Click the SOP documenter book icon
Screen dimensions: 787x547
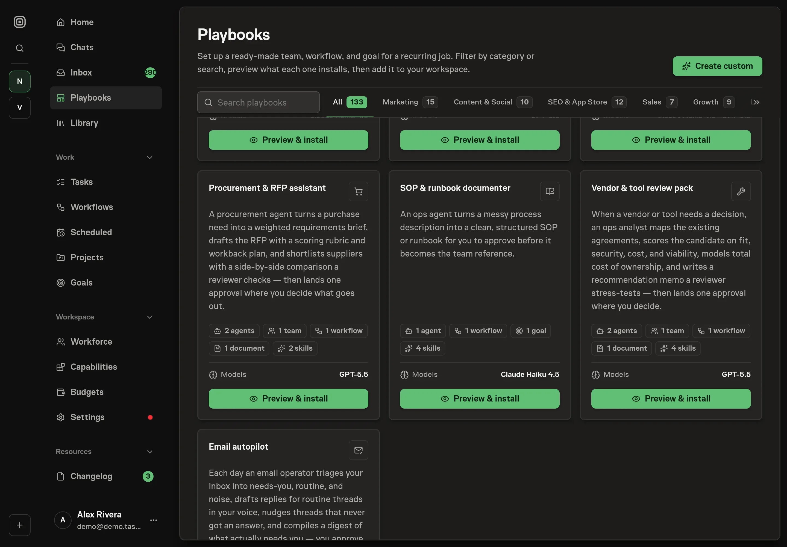pyautogui.click(x=549, y=192)
